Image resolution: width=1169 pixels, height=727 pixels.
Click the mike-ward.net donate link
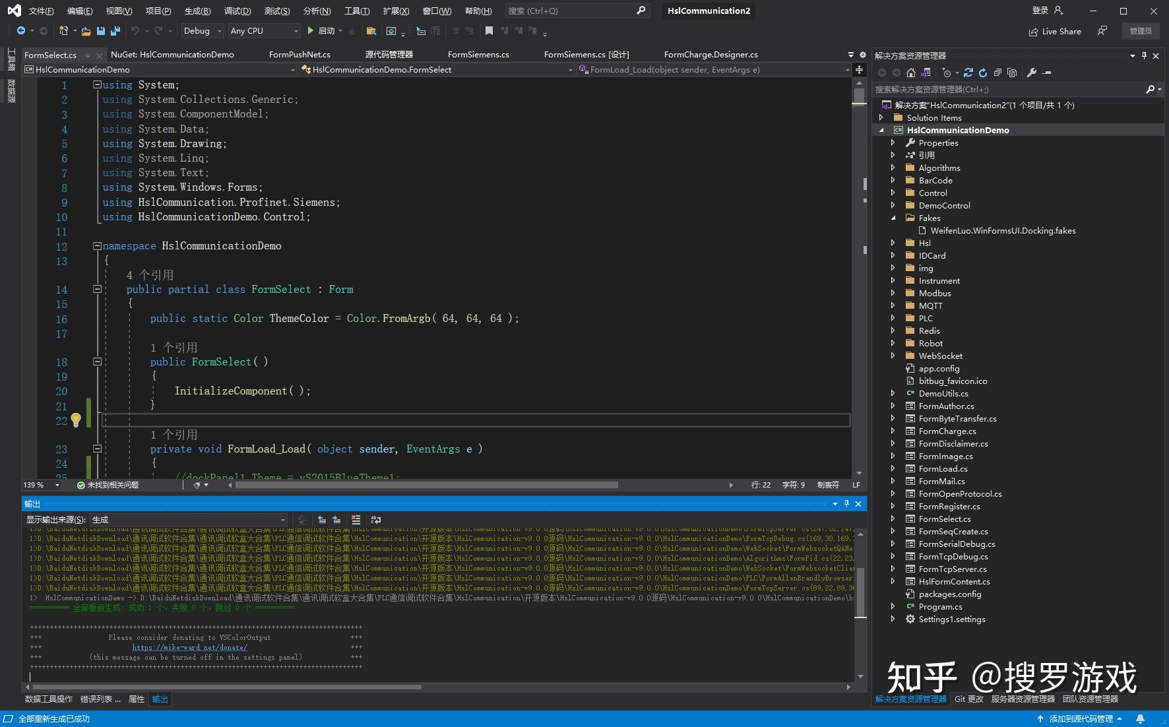[189, 648]
